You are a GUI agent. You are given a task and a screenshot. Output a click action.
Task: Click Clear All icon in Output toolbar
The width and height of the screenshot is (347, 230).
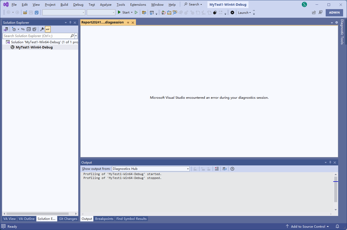coord(217,169)
